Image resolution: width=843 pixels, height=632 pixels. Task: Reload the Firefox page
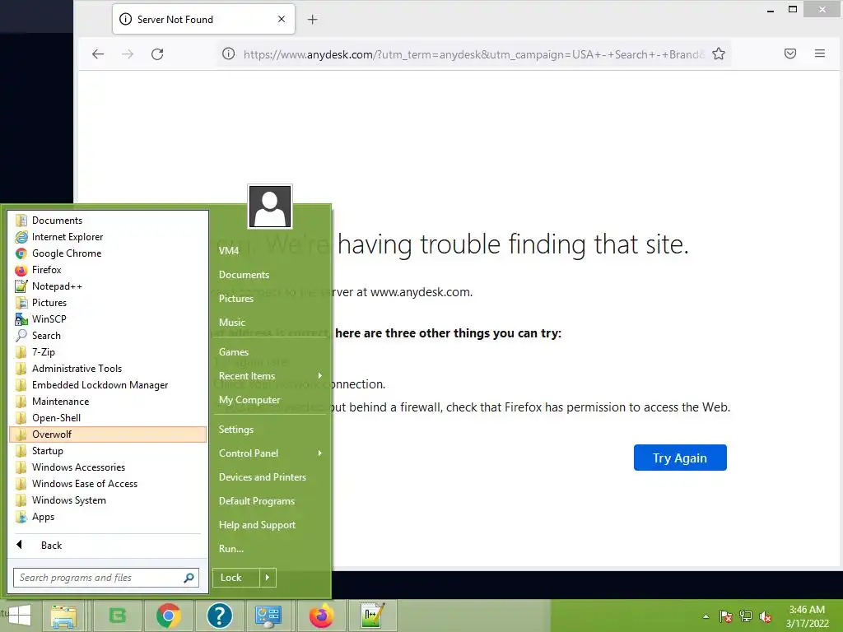(x=157, y=53)
